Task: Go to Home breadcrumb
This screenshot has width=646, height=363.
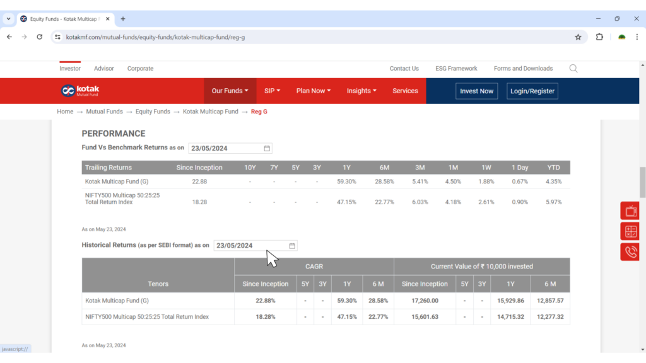Action: (x=65, y=112)
